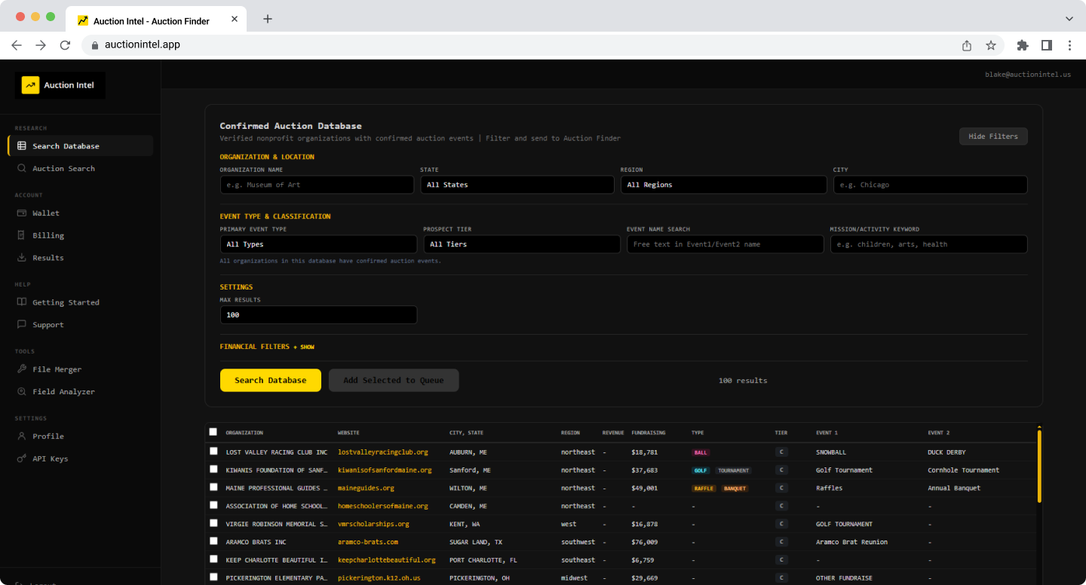
Task: Toggle the select-all checkbox in table header
Action: (x=213, y=432)
